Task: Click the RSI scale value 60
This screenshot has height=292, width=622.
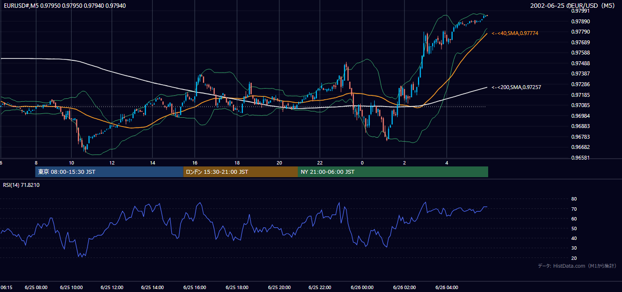Action: [x=574, y=219]
